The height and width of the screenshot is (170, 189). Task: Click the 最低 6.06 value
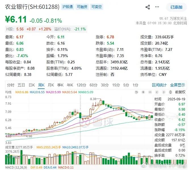(20, 43)
